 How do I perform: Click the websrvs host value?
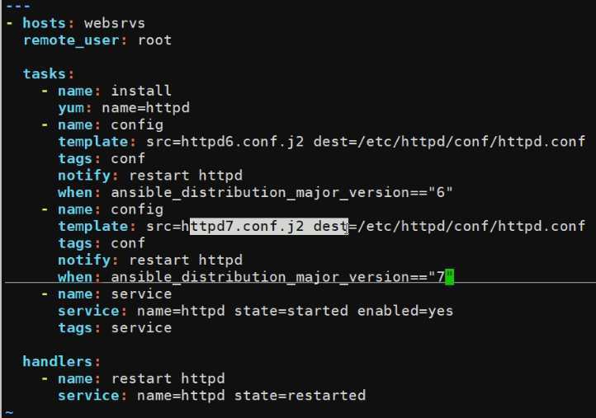(x=115, y=23)
